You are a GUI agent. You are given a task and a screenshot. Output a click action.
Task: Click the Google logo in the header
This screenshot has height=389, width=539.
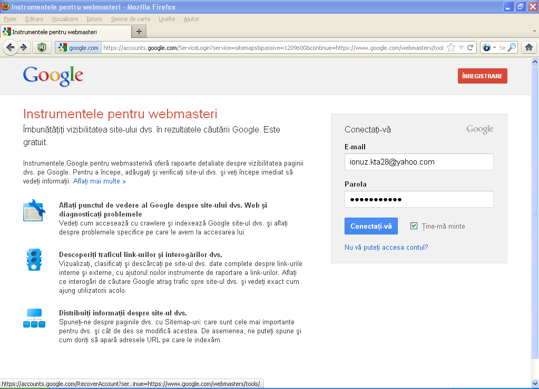(53, 76)
